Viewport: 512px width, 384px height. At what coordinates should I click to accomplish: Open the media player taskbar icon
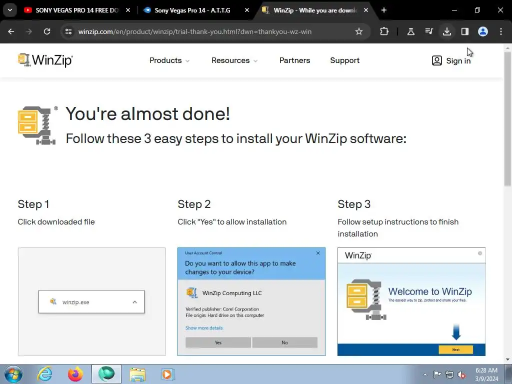pos(168,374)
